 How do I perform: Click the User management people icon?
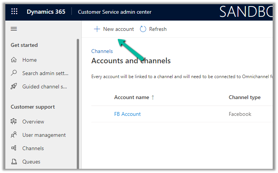point(14,135)
